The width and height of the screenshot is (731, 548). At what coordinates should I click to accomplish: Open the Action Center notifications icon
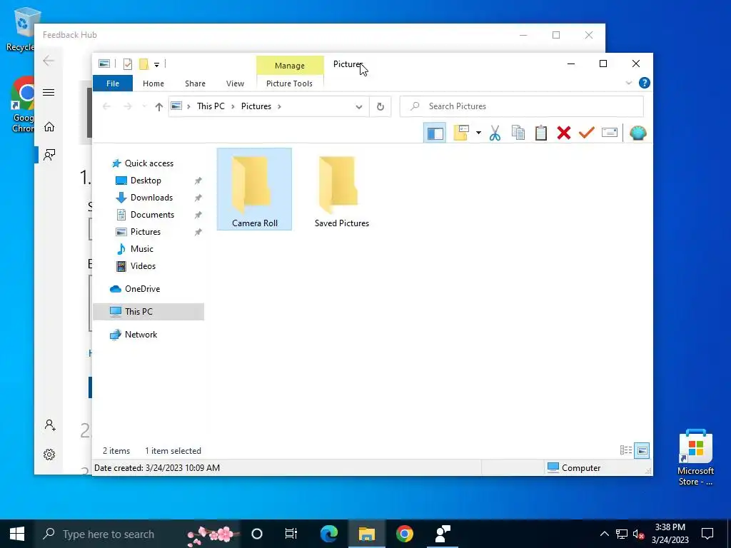(707, 534)
